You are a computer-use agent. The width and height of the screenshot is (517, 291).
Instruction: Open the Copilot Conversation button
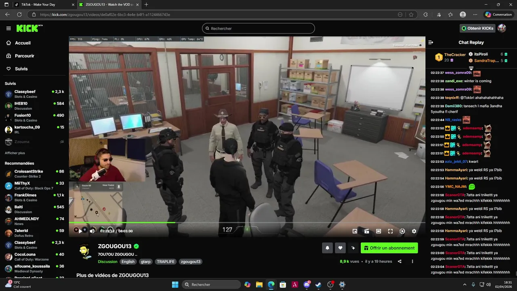coord(498,15)
